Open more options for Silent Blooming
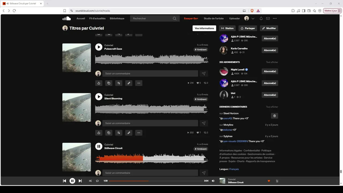343x193 pixels. tap(139, 133)
